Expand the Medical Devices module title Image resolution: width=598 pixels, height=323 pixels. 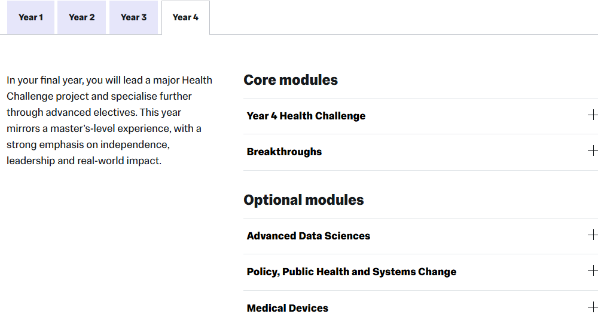click(x=287, y=308)
